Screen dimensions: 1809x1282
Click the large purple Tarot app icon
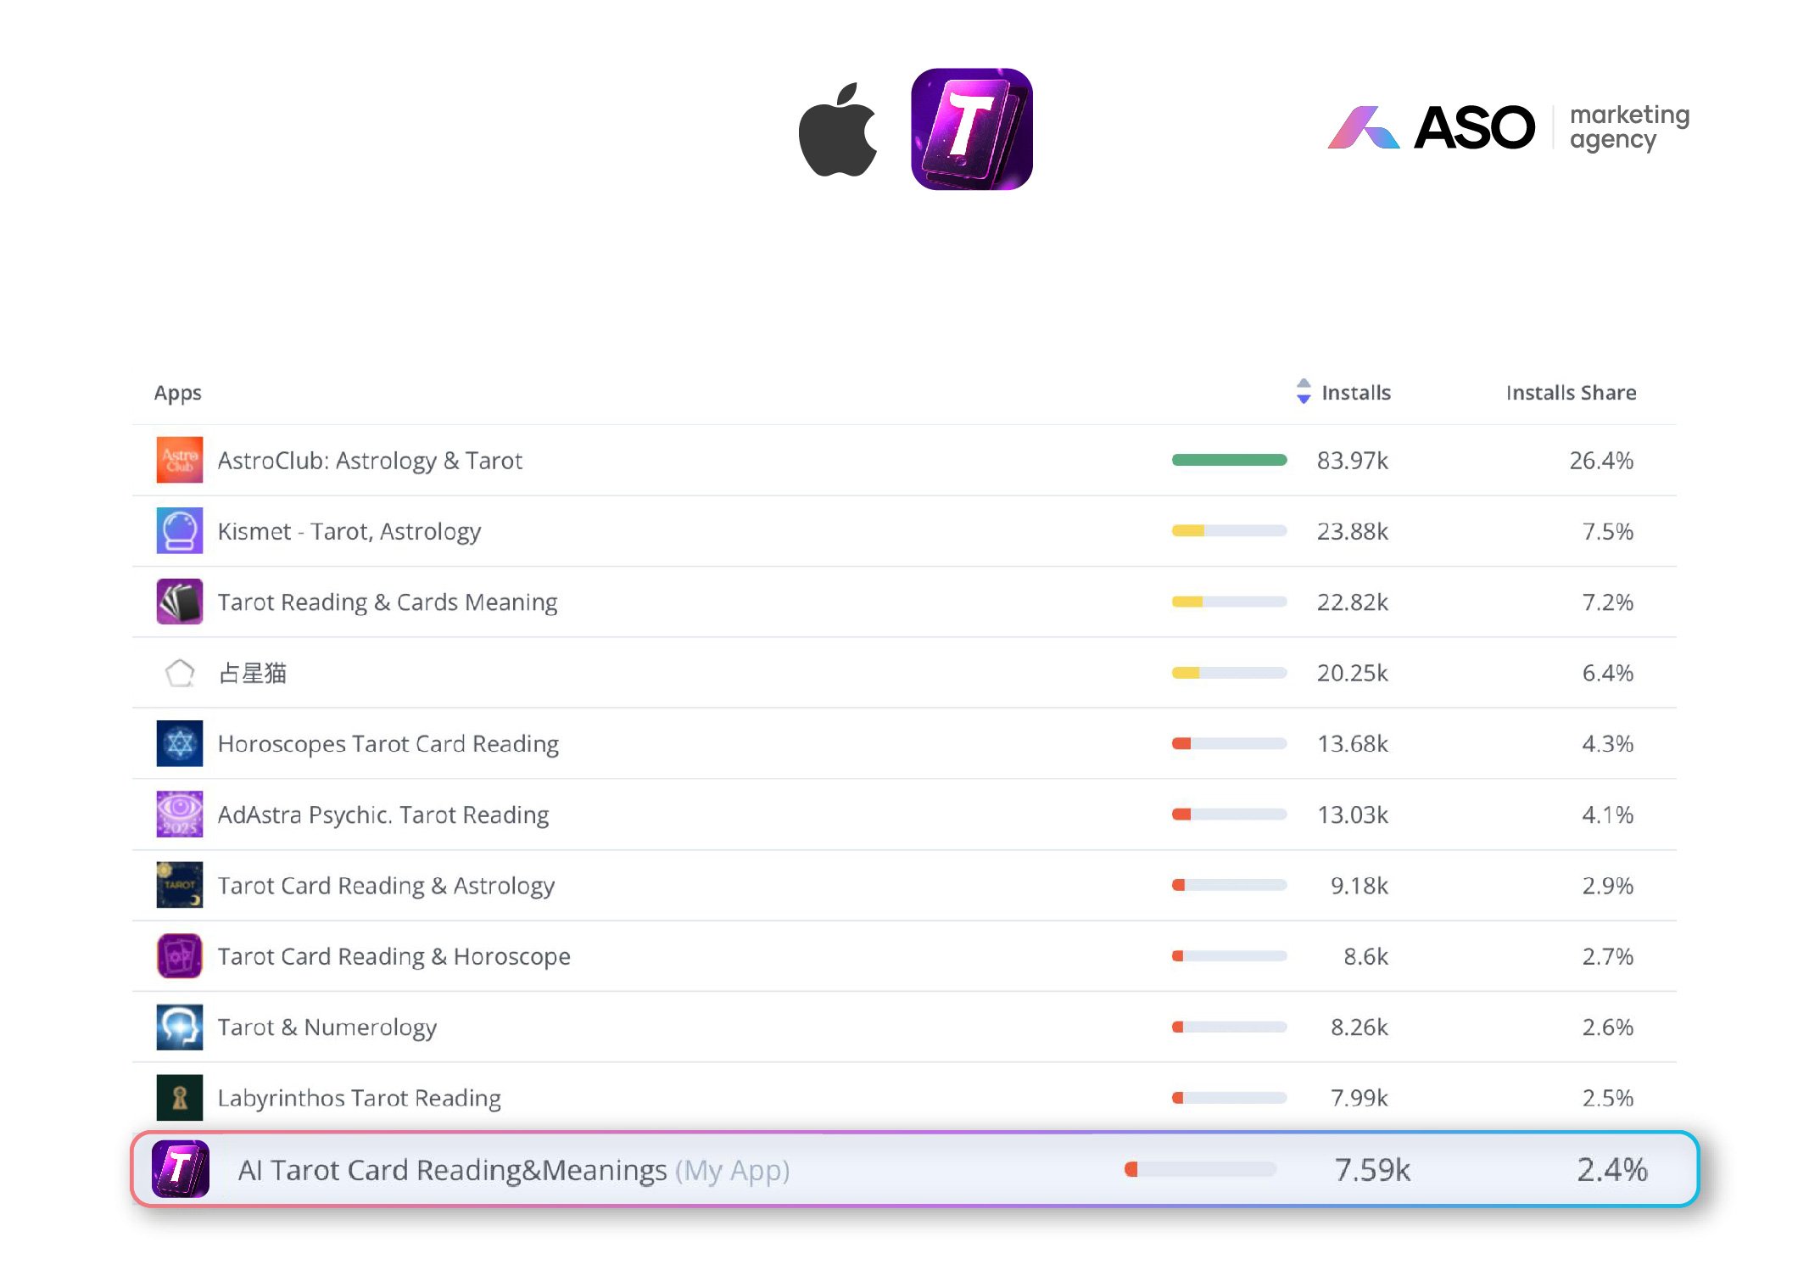coord(972,129)
